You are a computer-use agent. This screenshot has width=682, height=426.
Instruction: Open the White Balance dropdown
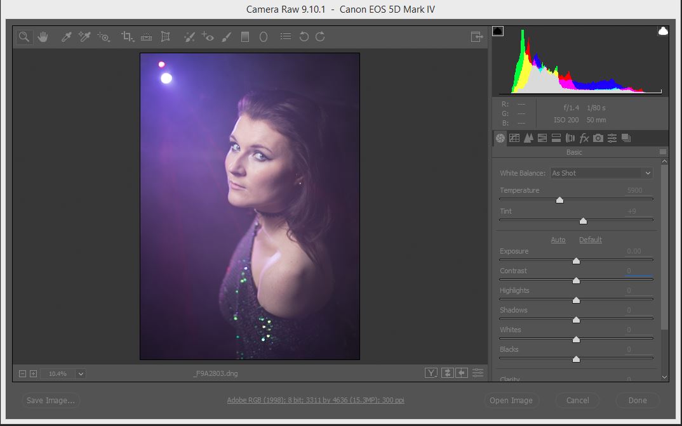tap(601, 173)
